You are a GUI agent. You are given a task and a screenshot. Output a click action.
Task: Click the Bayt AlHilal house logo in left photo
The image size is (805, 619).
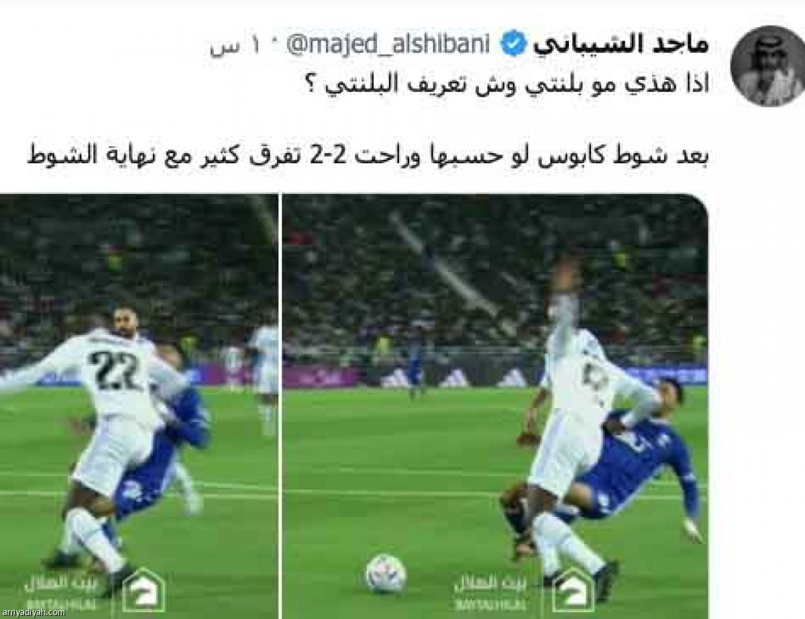tap(144, 588)
